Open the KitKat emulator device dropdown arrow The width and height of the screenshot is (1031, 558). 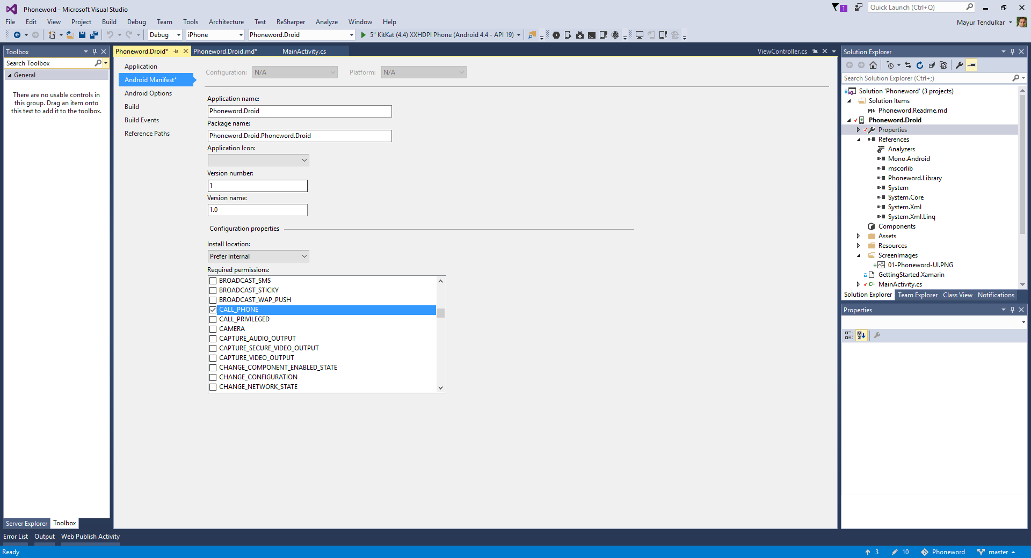pyautogui.click(x=518, y=35)
